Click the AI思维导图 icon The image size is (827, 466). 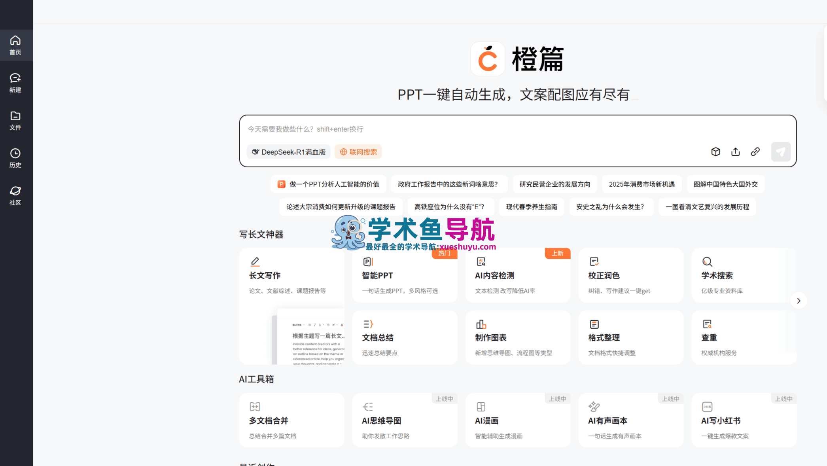(x=368, y=407)
